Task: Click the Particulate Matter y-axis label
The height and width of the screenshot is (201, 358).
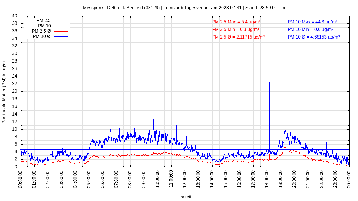Action: click(4, 91)
